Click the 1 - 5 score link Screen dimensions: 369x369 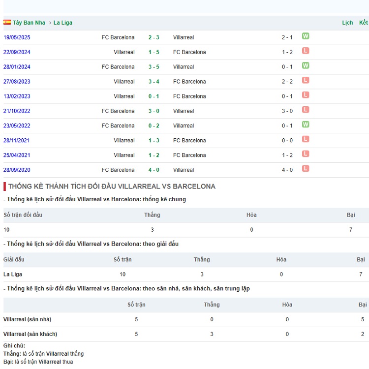click(x=154, y=52)
